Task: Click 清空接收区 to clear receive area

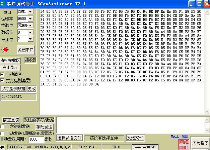Action: tap(10, 61)
